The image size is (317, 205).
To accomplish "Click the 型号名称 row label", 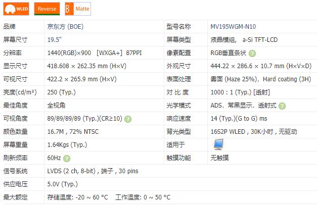I will (178, 27).
